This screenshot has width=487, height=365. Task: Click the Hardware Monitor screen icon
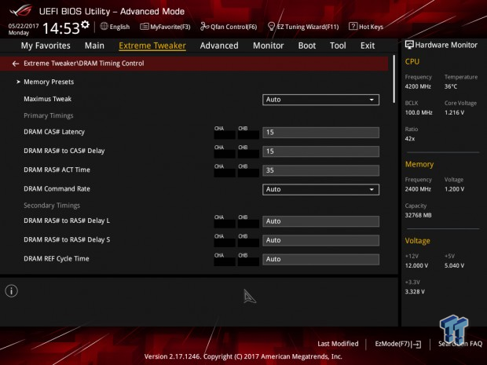(409, 45)
